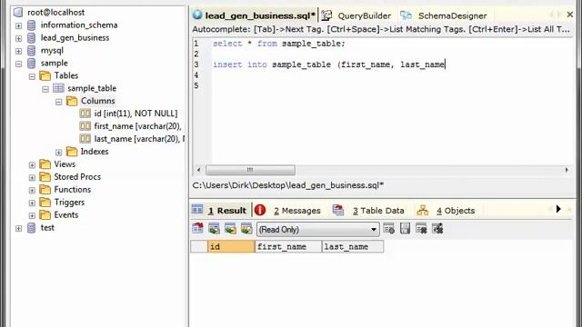The image size is (582, 327).
Task: Select the Functions tree label
Action: 73,190
